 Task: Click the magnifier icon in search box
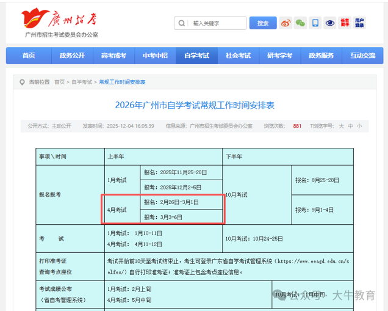click(x=182, y=23)
